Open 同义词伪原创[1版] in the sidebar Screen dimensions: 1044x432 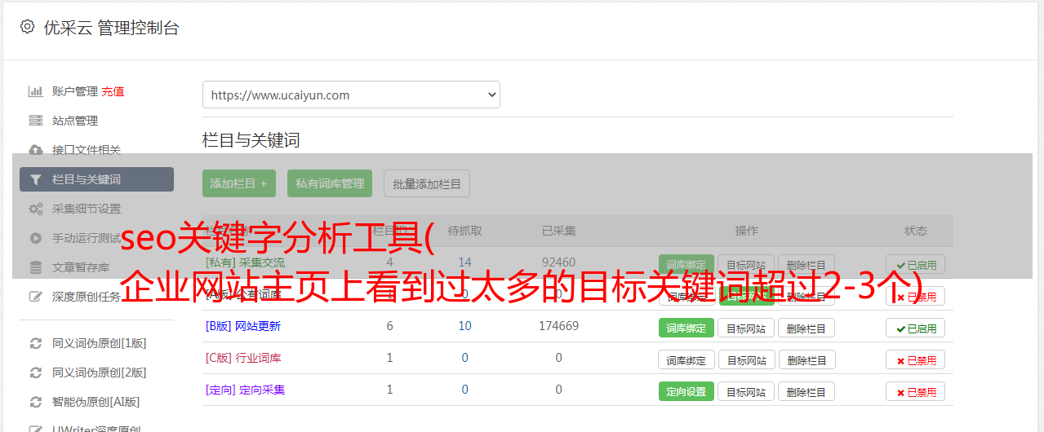click(100, 343)
